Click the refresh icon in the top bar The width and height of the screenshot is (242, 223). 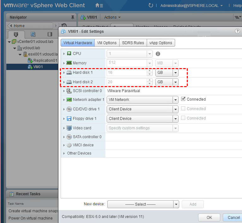click(151, 5)
